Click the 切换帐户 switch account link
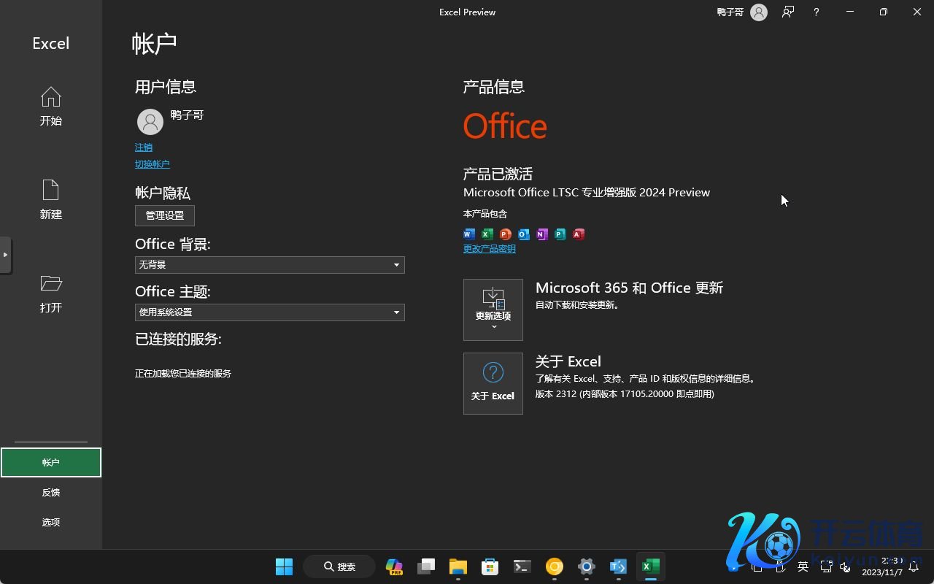The image size is (934, 584). click(153, 164)
